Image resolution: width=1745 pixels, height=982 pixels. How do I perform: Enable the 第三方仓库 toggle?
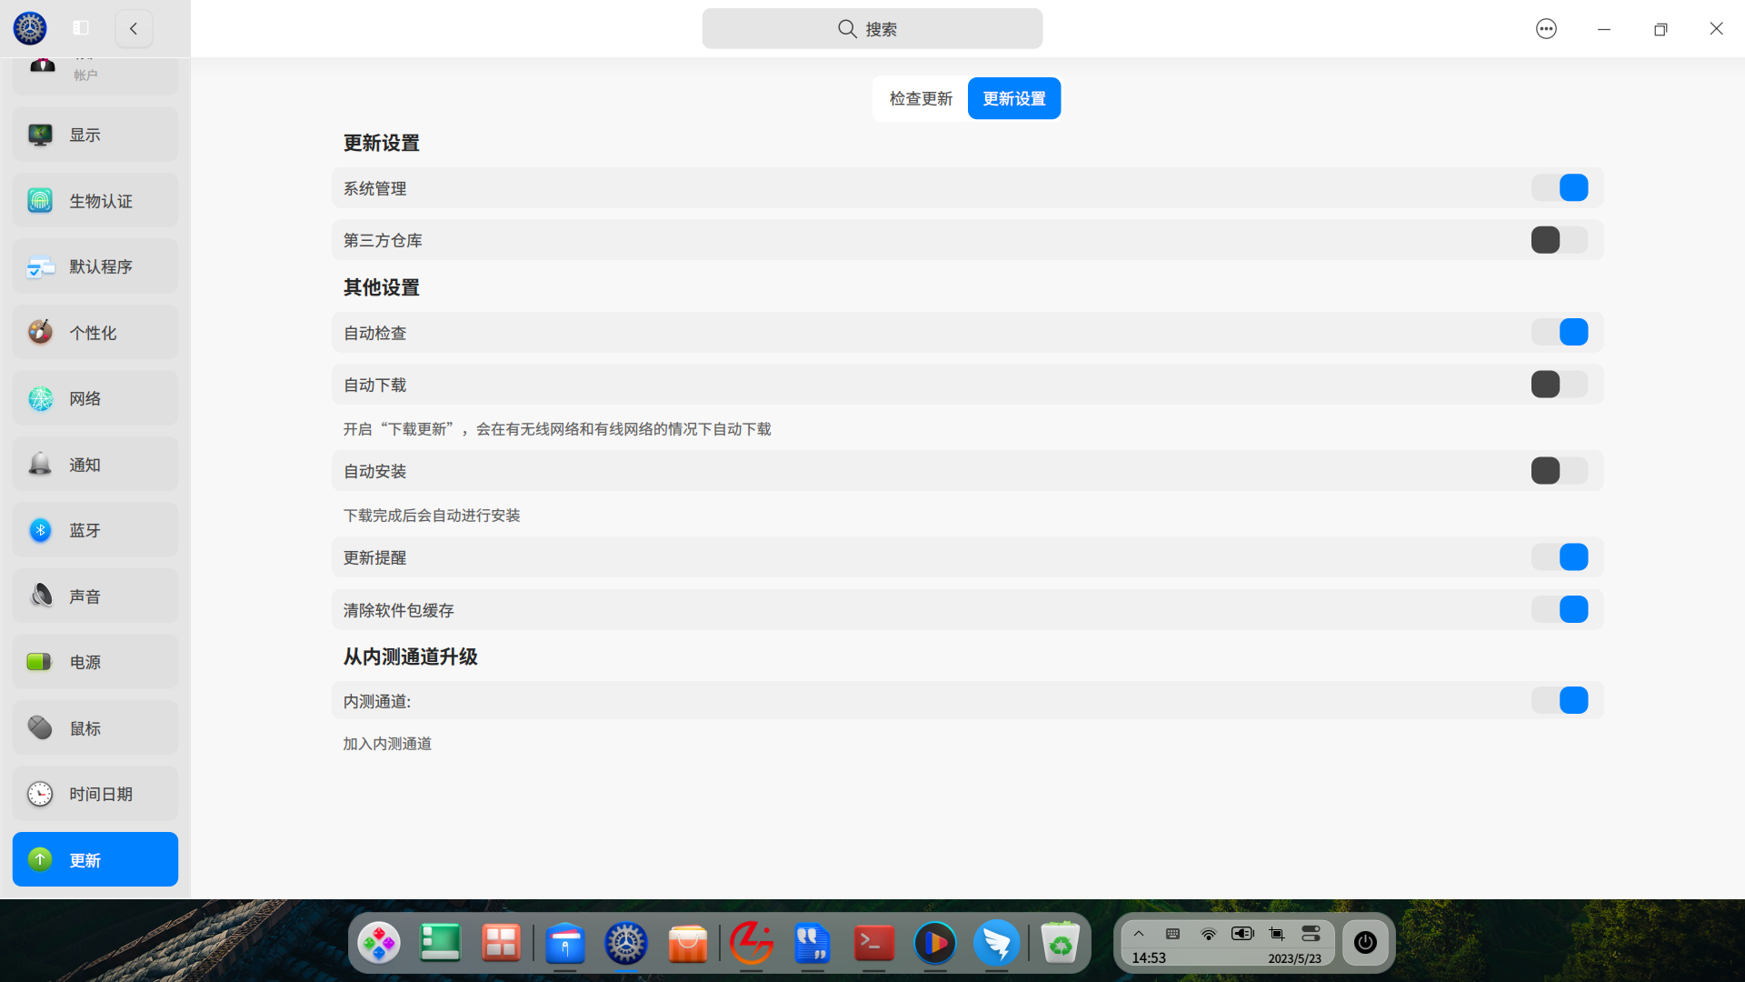click(x=1560, y=240)
